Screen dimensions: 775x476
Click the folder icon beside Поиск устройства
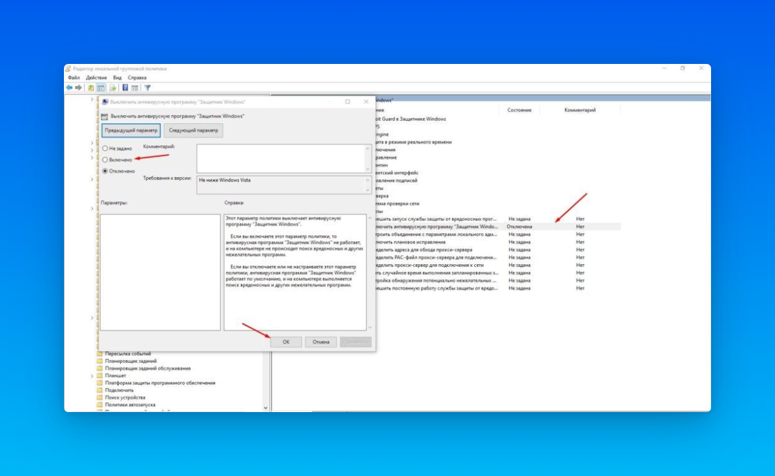pos(100,397)
